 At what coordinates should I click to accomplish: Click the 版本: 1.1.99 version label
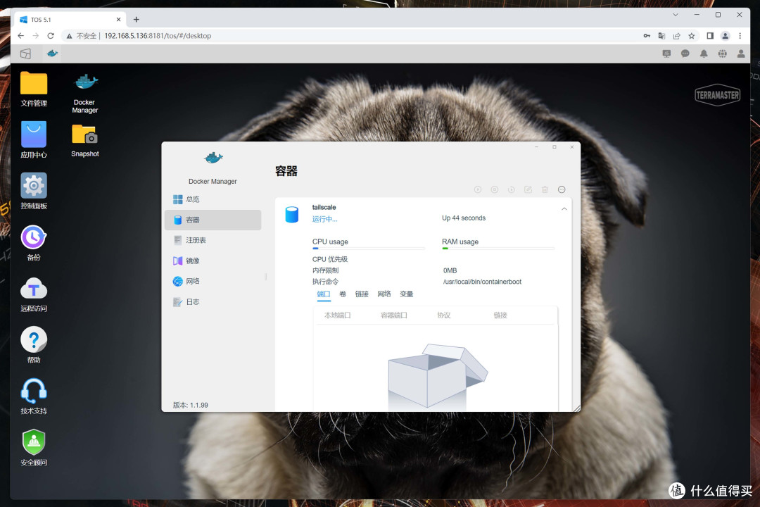pyautogui.click(x=191, y=405)
